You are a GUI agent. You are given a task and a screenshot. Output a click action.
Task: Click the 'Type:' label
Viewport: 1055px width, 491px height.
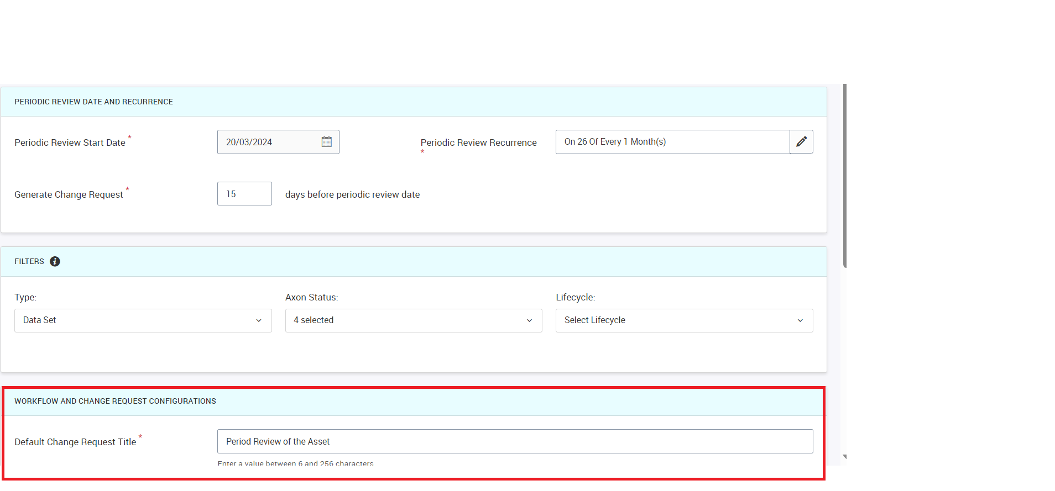pyautogui.click(x=25, y=297)
